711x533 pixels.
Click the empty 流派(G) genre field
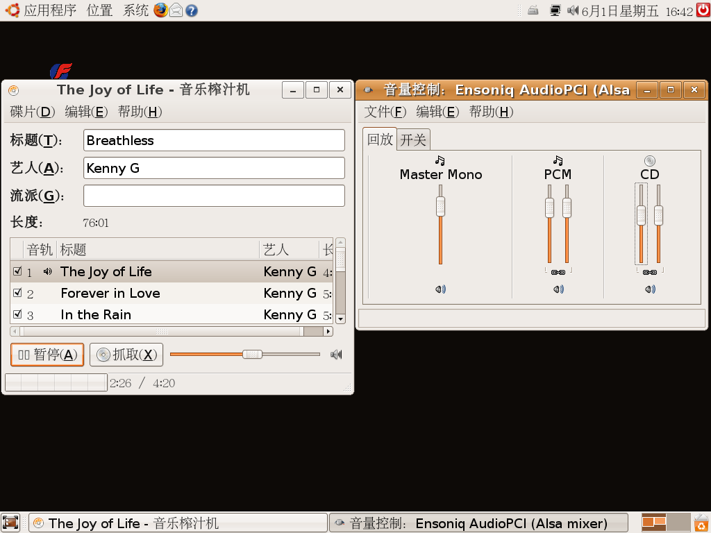click(214, 195)
